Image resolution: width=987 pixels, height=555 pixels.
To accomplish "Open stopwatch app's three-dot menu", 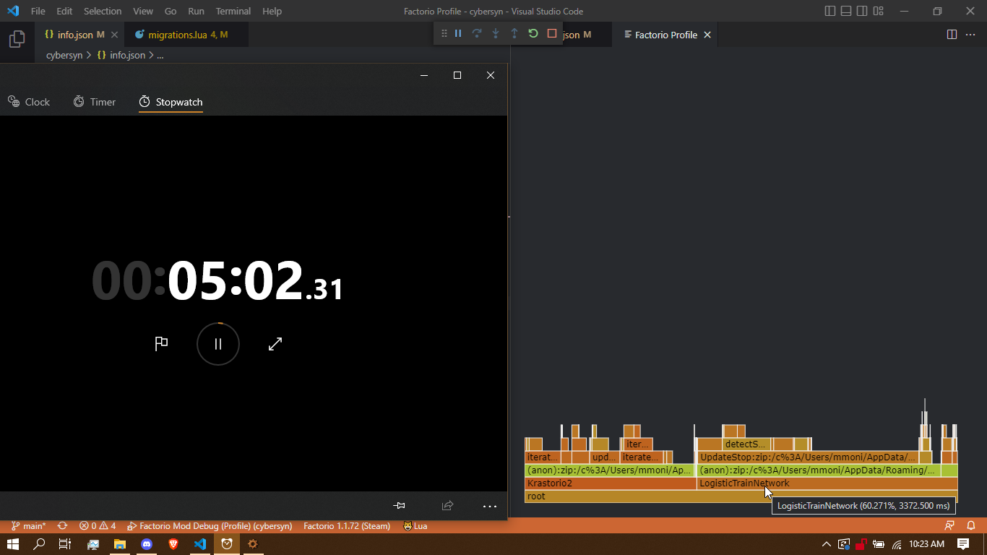I will (490, 506).
